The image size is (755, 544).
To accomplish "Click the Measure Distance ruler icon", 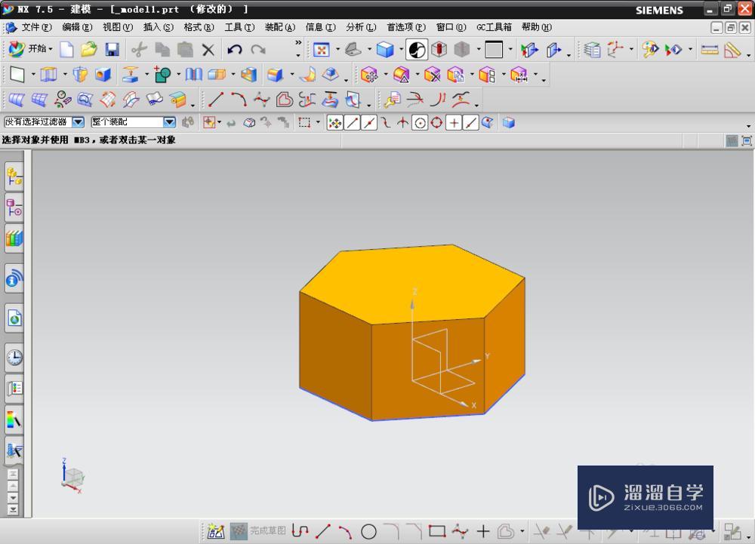I will pos(709,50).
